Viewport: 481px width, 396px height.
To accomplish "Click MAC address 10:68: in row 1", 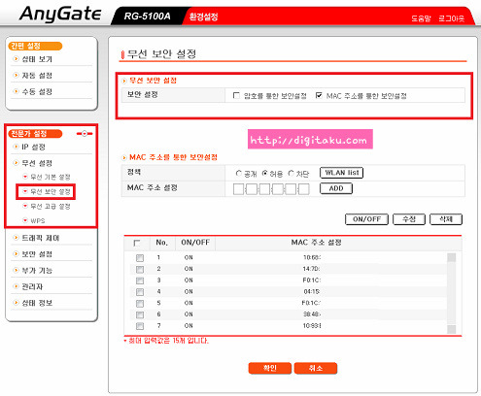I will coord(312,257).
